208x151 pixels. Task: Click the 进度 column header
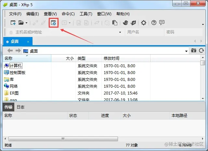click(105, 116)
